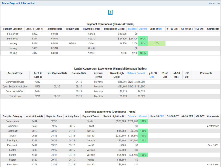Screen dimensions: 221x167
Task: Select the Trade Payment Information heading
Action: pyautogui.click(x=18, y=3)
